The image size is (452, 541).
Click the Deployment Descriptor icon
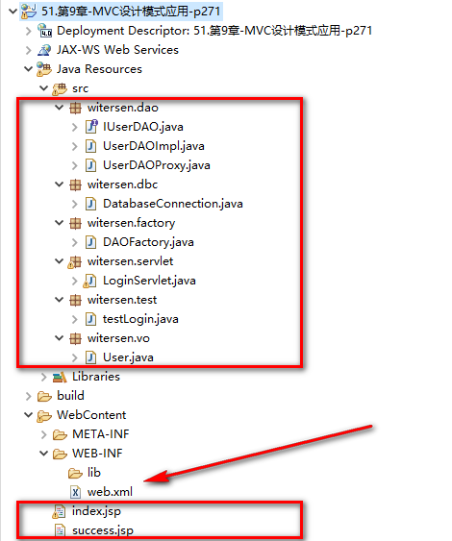44,31
